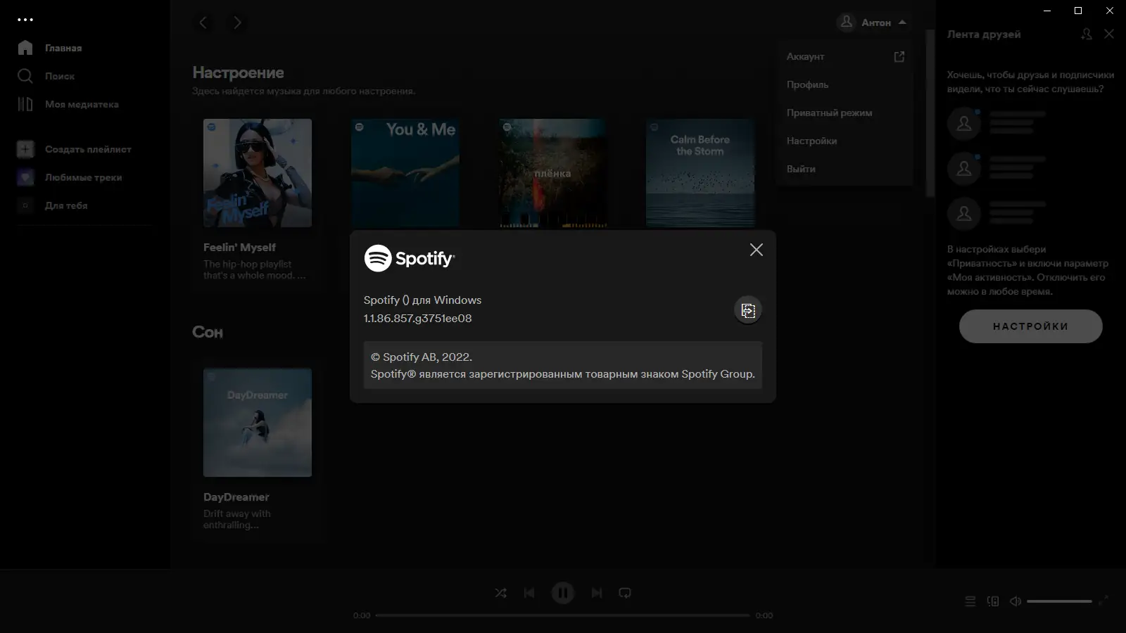This screenshot has width=1126, height=633.
Task: Enable Приватный режим from menu
Action: [844, 113]
